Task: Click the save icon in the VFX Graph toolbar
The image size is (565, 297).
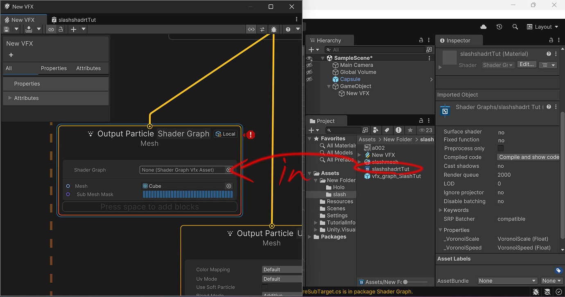Action: tap(6, 29)
